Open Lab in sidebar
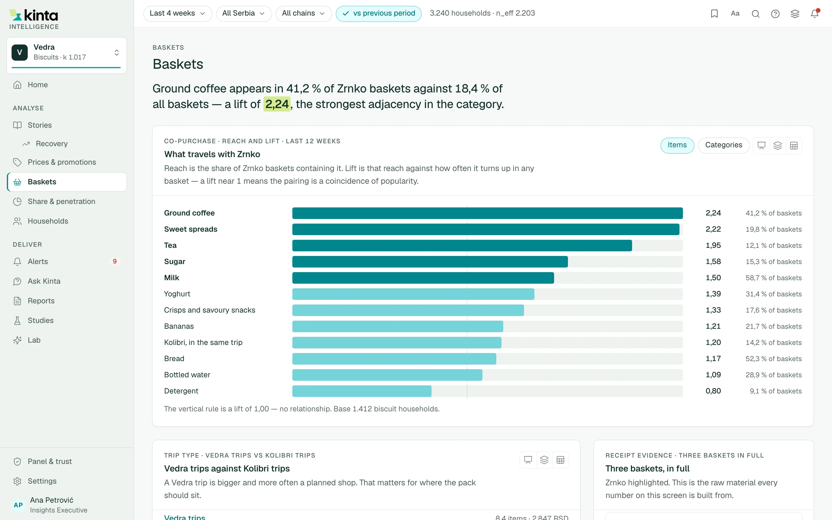This screenshot has width=832, height=520. click(x=67, y=340)
